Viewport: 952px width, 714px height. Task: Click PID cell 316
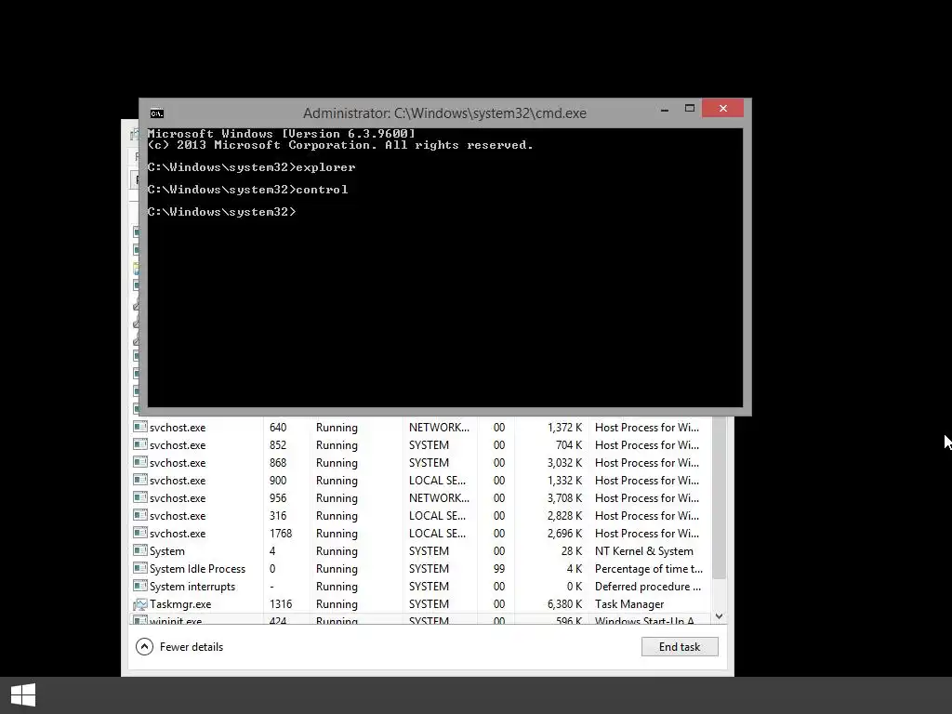pos(278,515)
